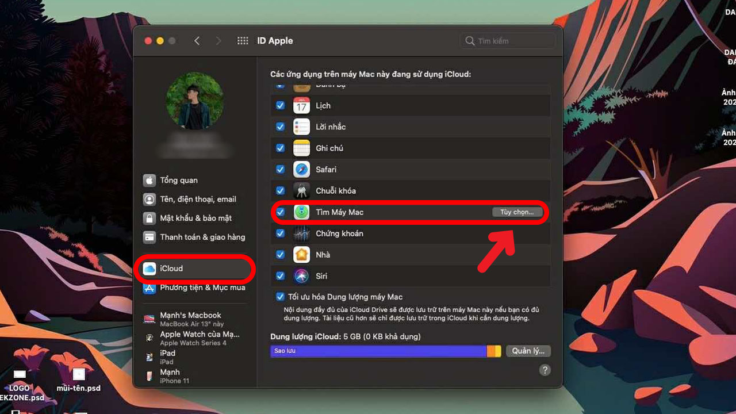This screenshot has height=414, width=736.
Task: Click the Lời nhắc reminders icon
Action: point(301,127)
